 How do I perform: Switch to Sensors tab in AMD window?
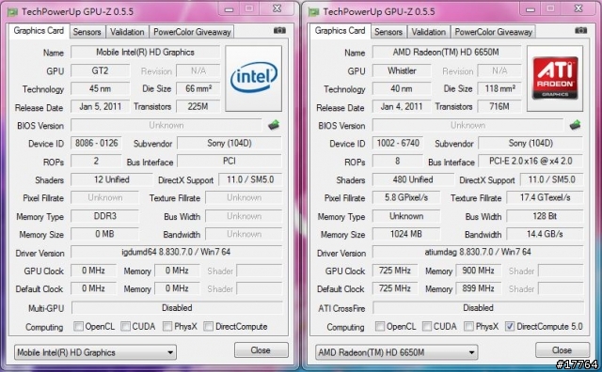tap(388, 32)
